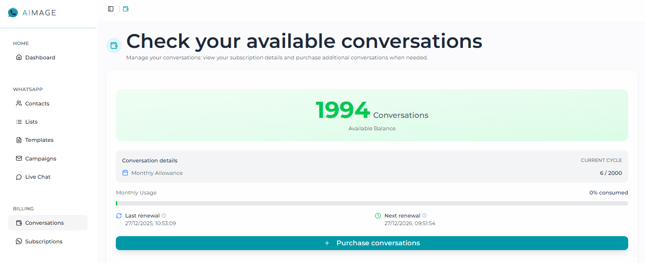
Task: Click the Live Chat bubble icon
Action: tap(19, 177)
